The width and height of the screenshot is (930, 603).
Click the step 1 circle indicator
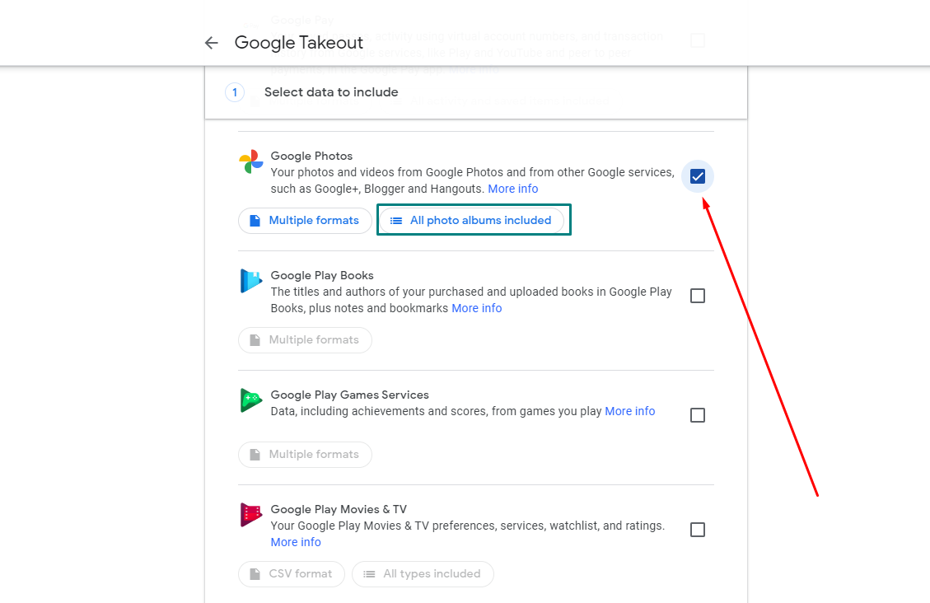tap(235, 92)
